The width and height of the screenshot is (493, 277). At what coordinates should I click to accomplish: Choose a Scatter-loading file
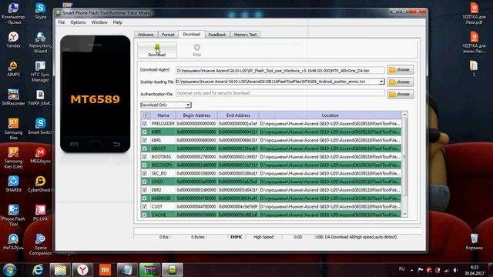(401, 82)
